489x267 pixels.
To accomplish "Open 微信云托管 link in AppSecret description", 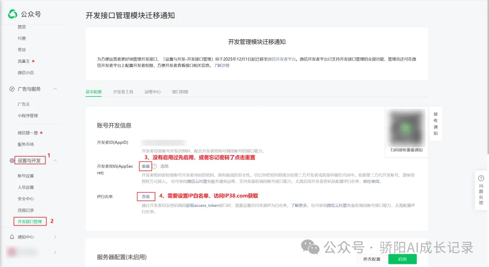I will 197,181.
